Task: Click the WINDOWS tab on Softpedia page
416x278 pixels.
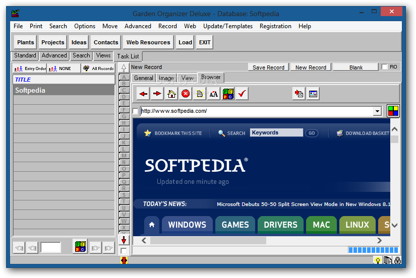Action: [187, 225]
